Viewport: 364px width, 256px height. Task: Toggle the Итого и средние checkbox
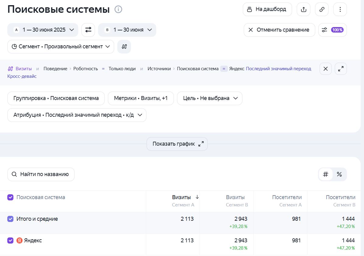10,219
